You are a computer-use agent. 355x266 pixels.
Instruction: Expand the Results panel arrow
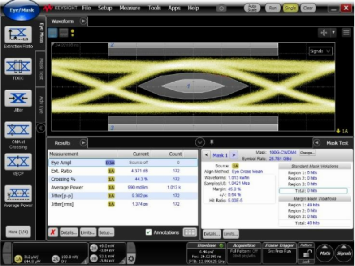click(x=83, y=143)
